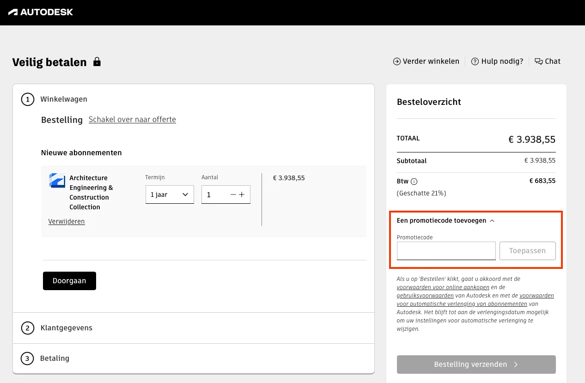Click Verwijderen to remove the subscription
The width and height of the screenshot is (585, 383).
[67, 221]
